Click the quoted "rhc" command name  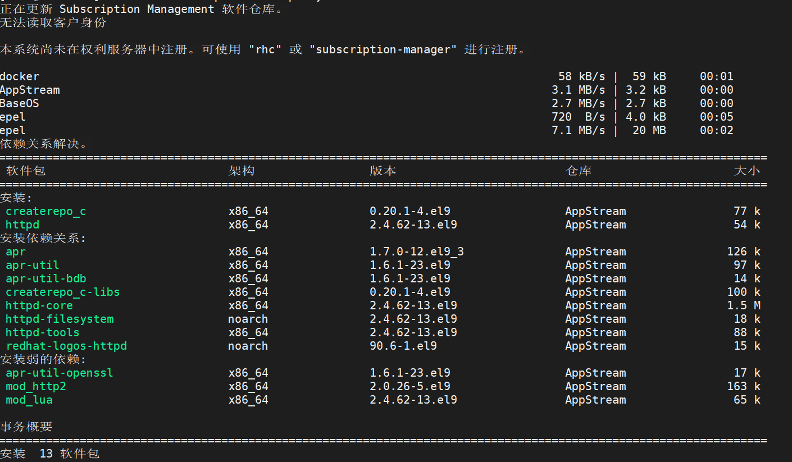[265, 50]
